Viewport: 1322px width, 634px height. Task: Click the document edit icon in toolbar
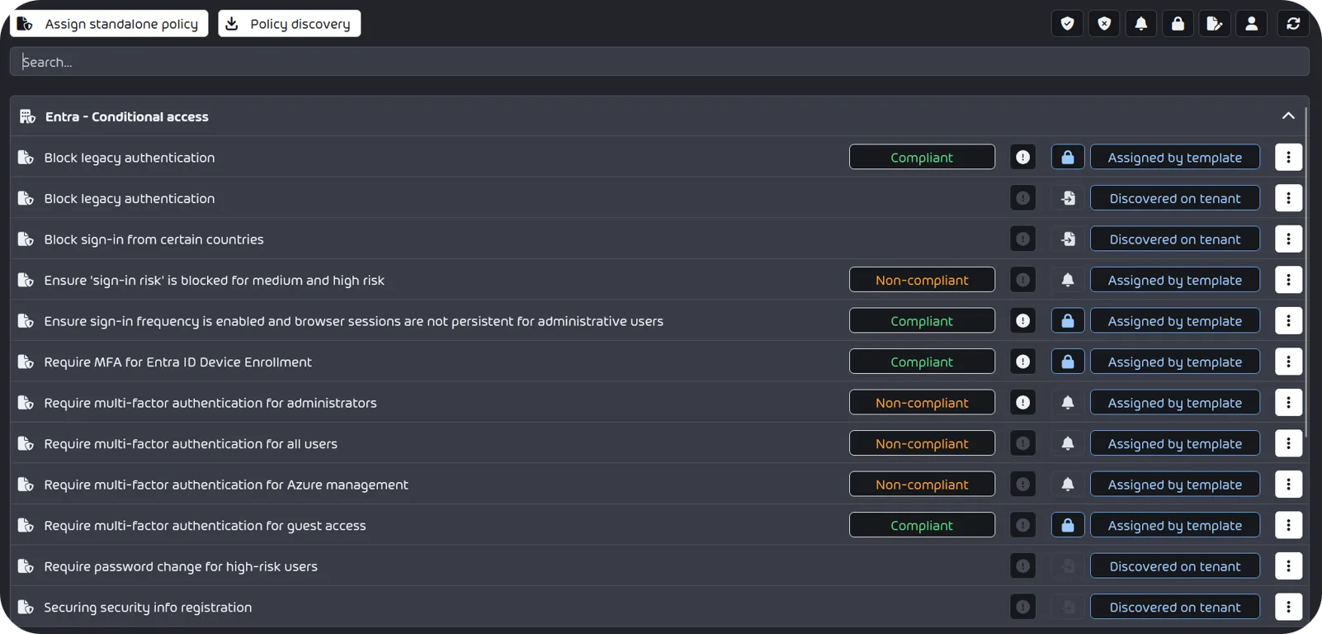pos(1215,24)
